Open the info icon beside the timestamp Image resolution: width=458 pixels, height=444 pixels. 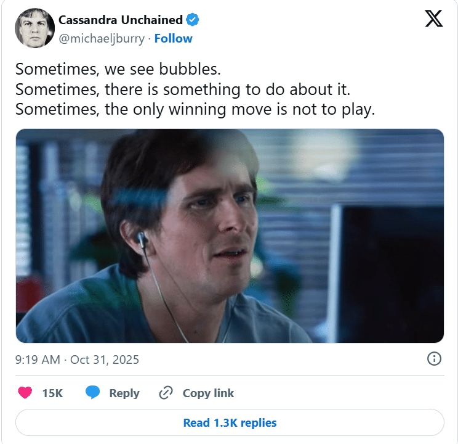[x=433, y=358]
